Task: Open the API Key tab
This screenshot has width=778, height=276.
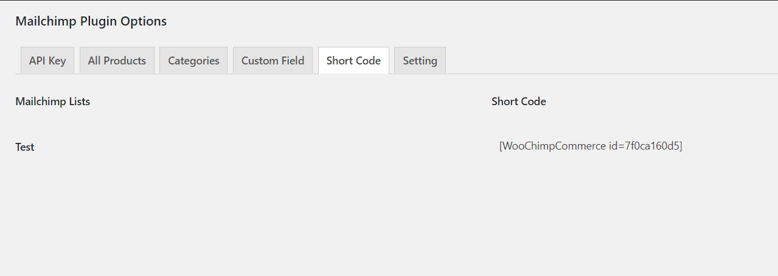Action: [47, 61]
